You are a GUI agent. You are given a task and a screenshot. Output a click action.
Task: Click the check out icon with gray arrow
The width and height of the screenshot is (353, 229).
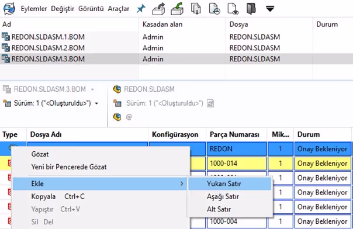coord(159,9)
